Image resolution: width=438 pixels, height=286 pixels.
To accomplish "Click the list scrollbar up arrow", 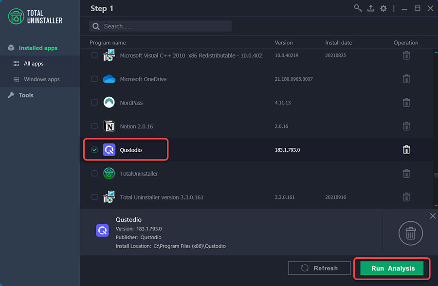I will (436, 53).
